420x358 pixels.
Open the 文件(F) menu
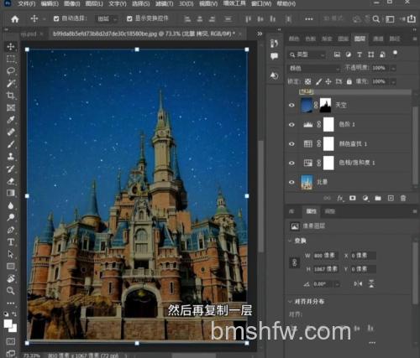click(x=27, y=3)
